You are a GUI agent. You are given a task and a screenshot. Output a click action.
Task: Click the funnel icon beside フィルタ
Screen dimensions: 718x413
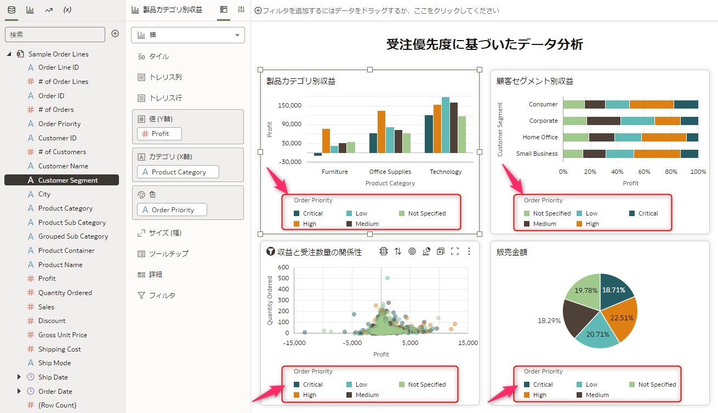(x=141, y=295)
